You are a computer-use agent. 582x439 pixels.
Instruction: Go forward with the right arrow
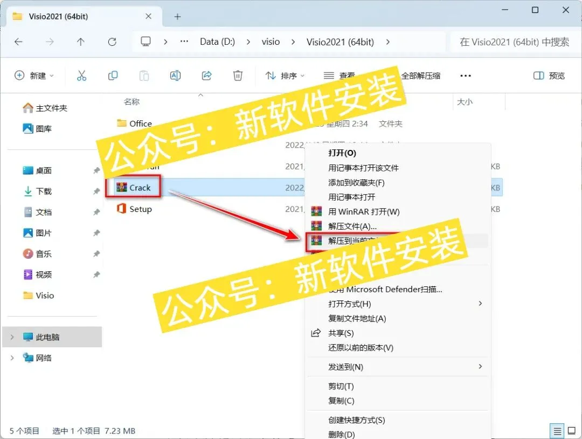pyautogui.click(x=50, y=42)
